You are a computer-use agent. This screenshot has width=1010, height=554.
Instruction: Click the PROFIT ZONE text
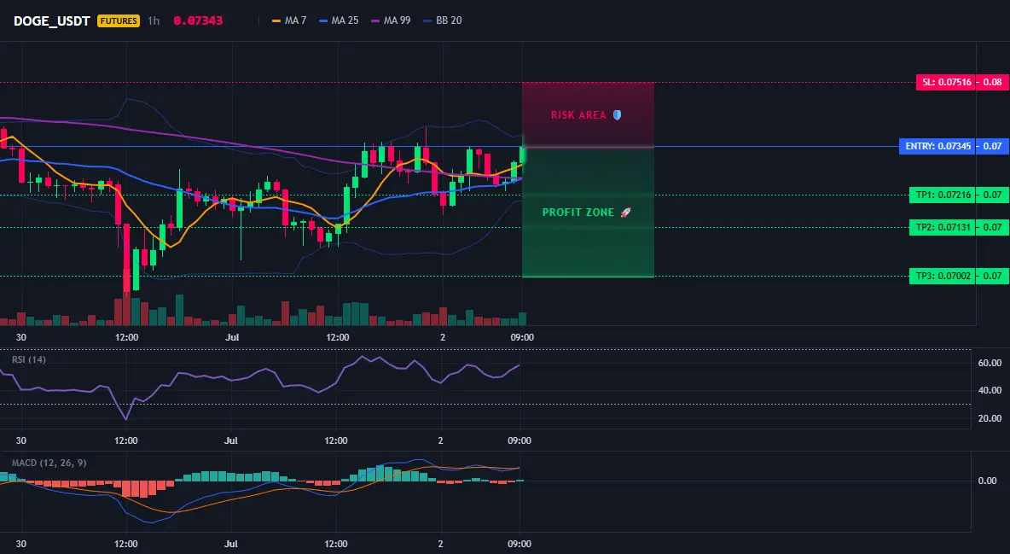578,213
